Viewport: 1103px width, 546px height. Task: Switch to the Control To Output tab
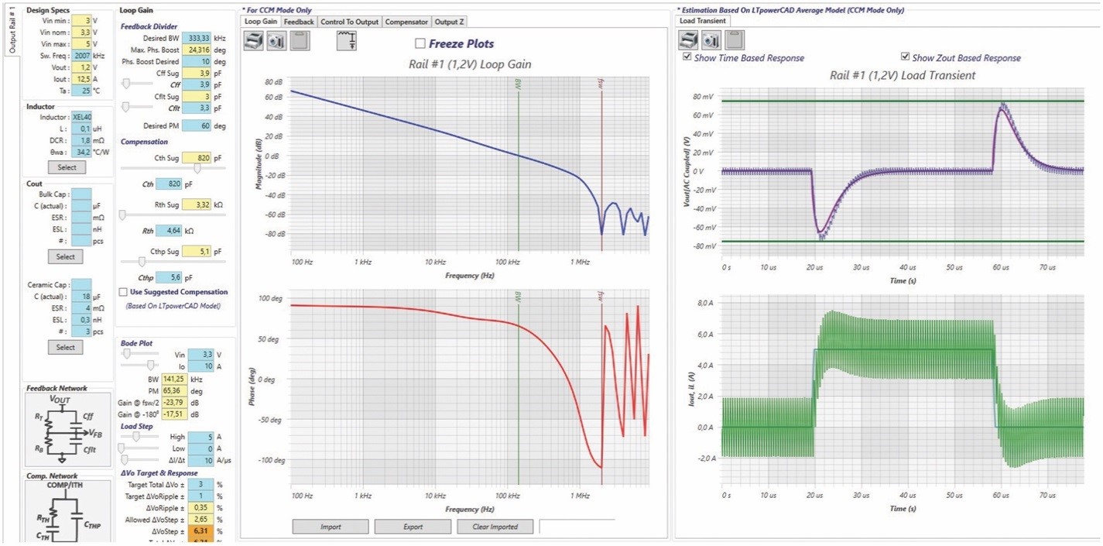349,22
